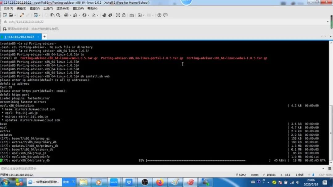Click the Find magnifier icon
333x187 pixels.
58,15
